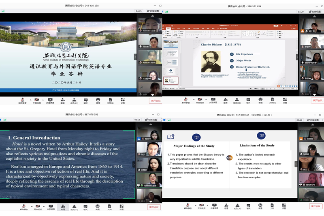Screen dimensions: 324x216
Task: Collapse participant video strip in Dickens meeting
Action: point(297,57)
